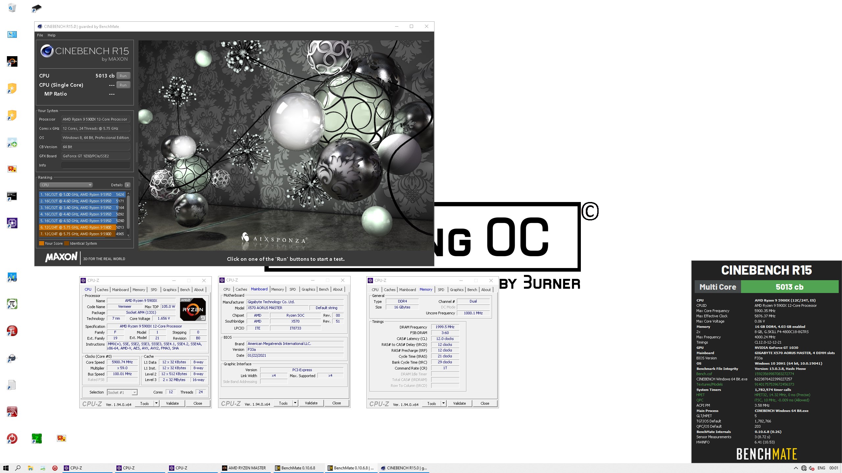Open the picture with green plus desktop shortcut

(12, 142)
